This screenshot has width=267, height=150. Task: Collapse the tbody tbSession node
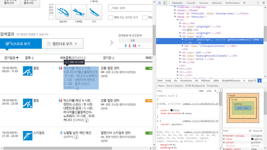coord(175,17)
